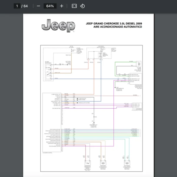The image size is (177, 177).
Task: Rotate the document counterclockwise
Action: coord(83,6)
